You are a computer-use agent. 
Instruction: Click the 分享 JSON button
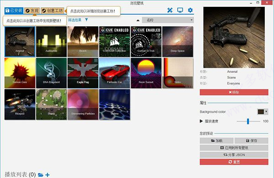click(234, 155)
